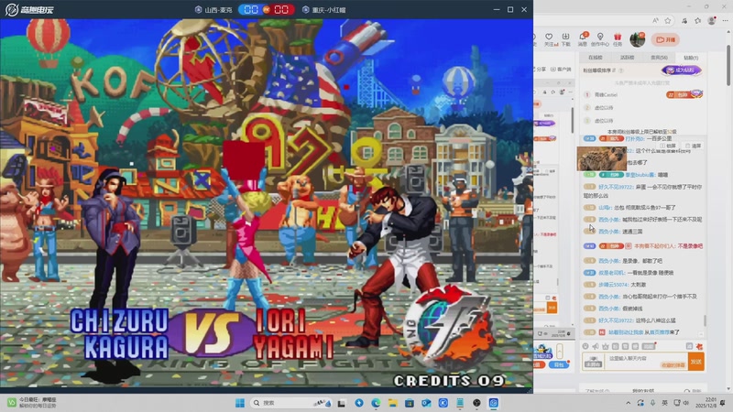This screenshot has width=733, height=412.
Task: Add page to favorites star icon
Action: (x=668, y=20)
